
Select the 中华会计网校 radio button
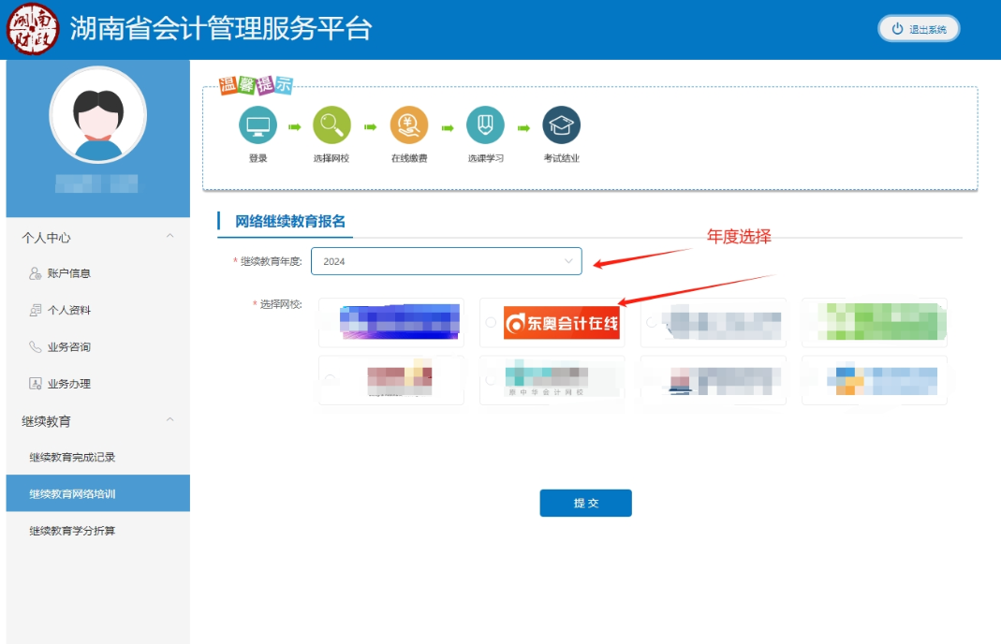pyautogui.click(x=491, y=379)
